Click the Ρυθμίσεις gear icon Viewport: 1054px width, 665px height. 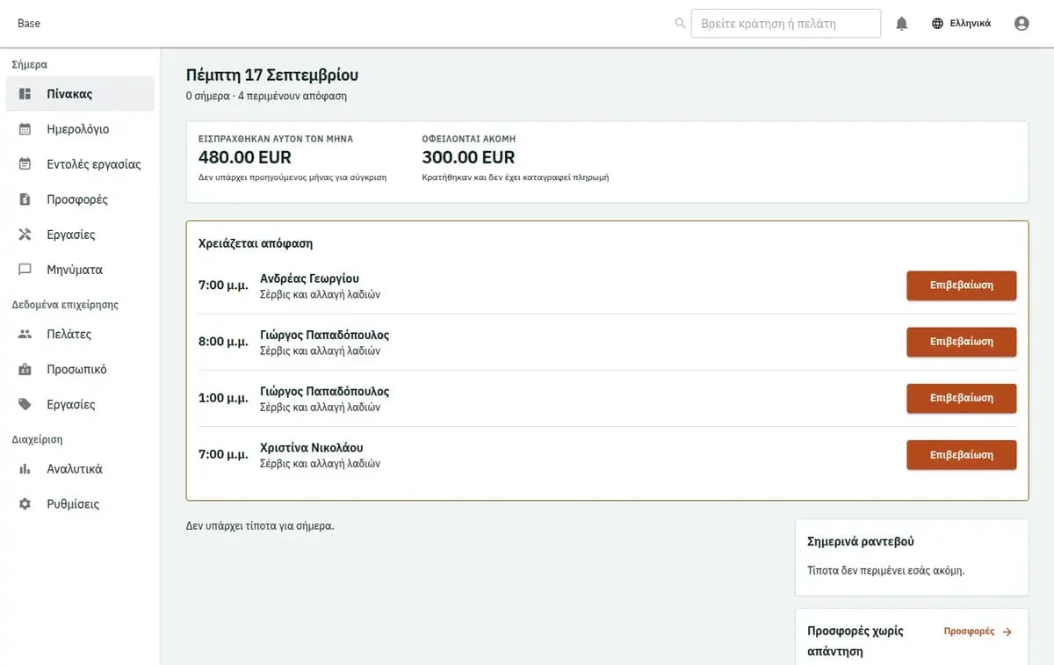(25, 504)
